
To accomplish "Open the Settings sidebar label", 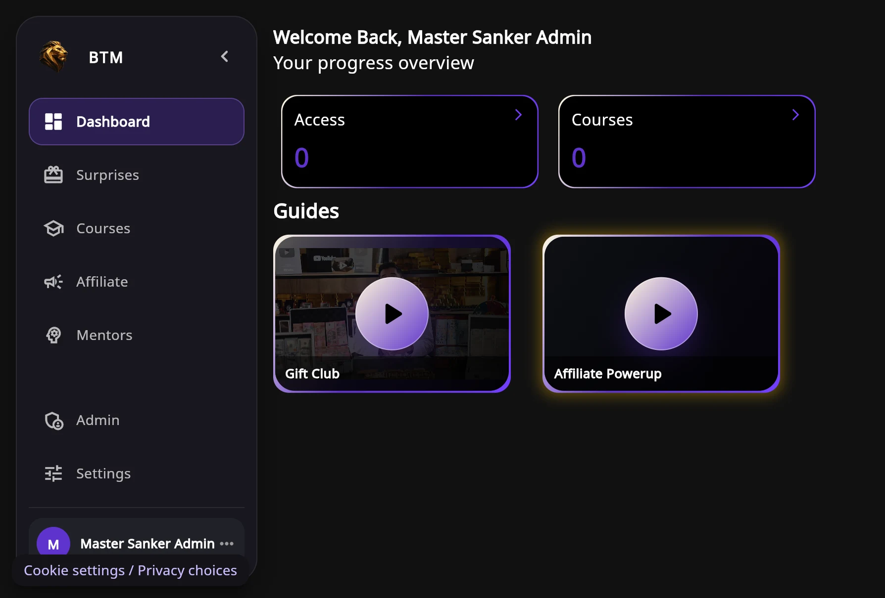I will (x=103, y=473).
